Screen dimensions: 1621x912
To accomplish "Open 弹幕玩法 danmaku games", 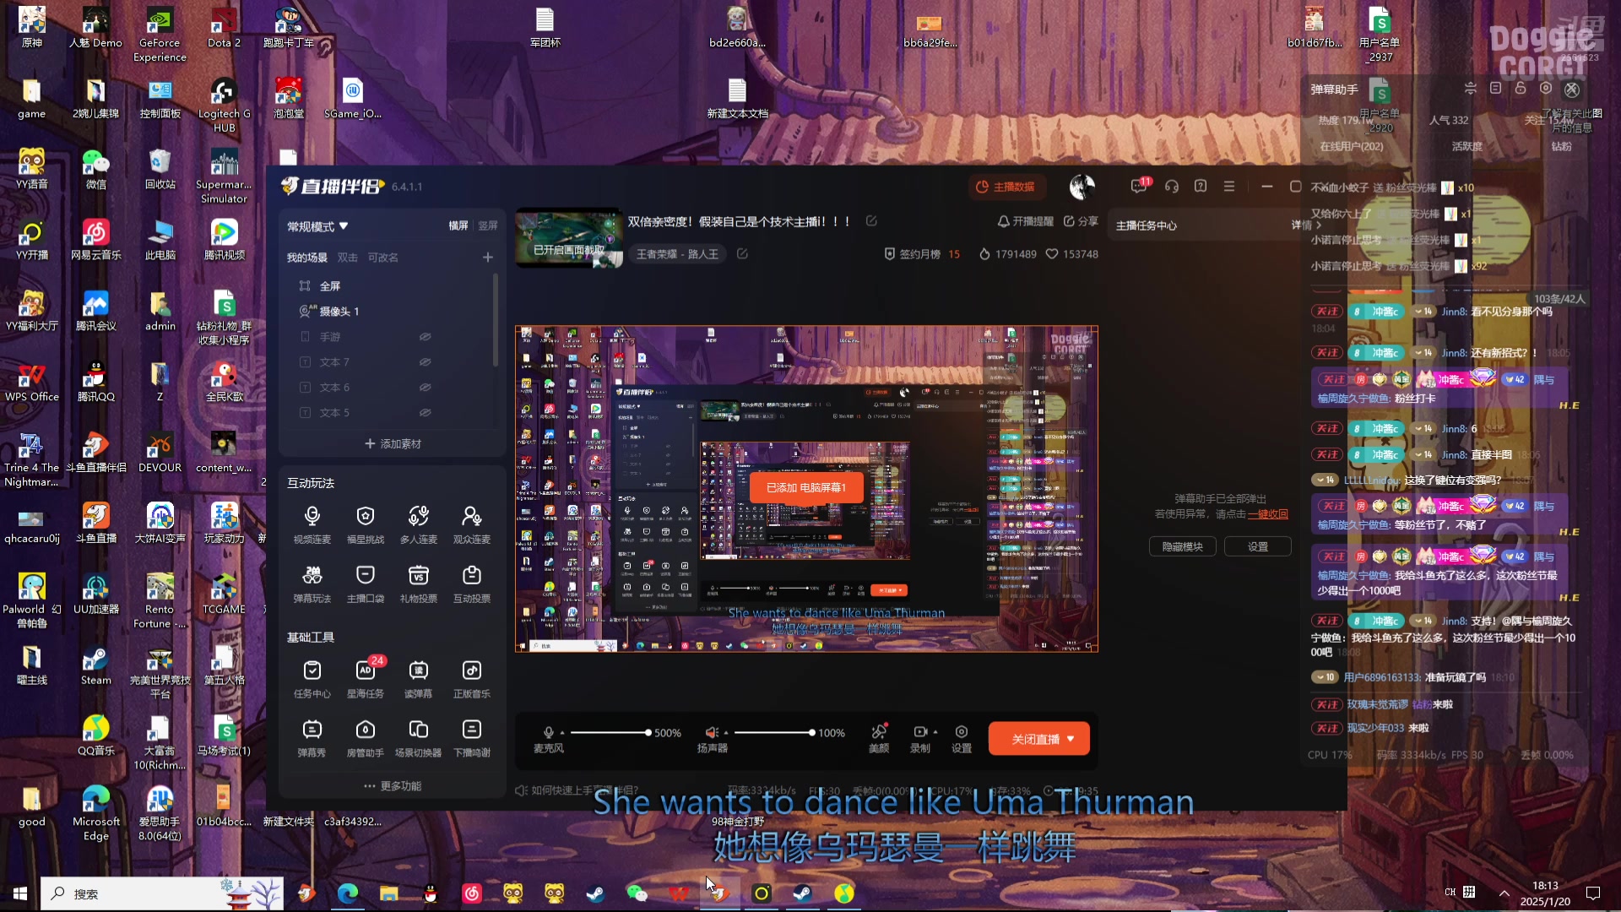I will point(312,584).
